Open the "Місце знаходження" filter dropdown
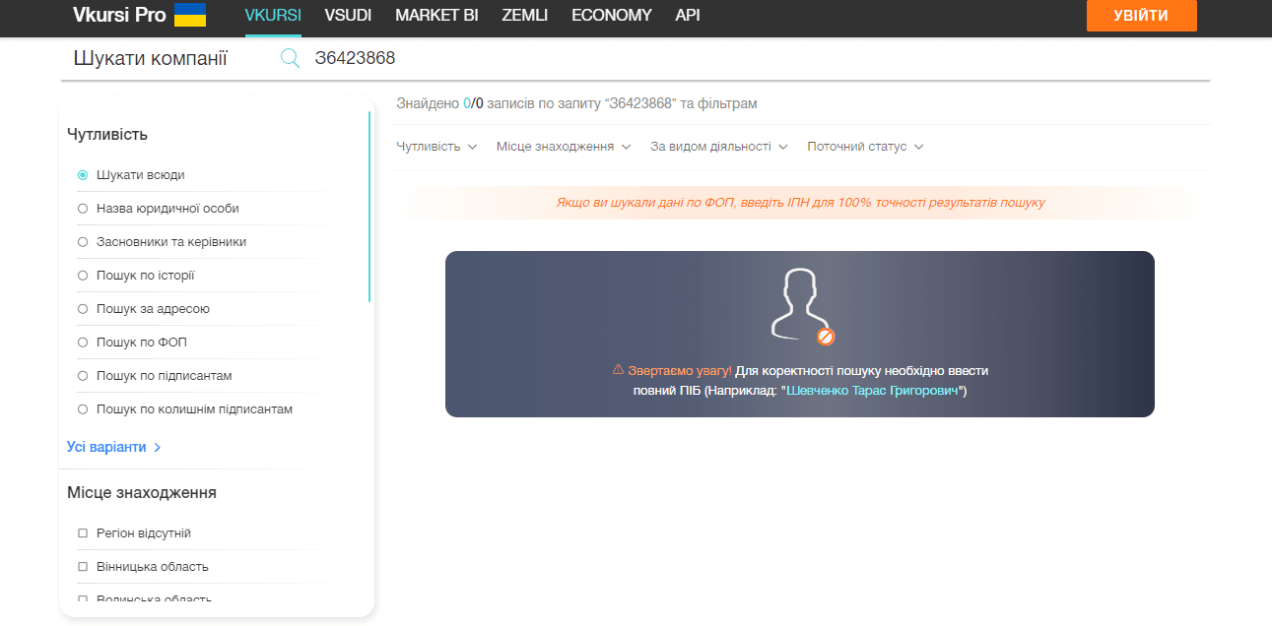1272x626 pixels. (563, 147)
